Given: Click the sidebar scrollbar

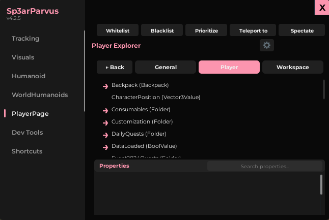Looking at the screenshot, I should (x=85, y=71).
